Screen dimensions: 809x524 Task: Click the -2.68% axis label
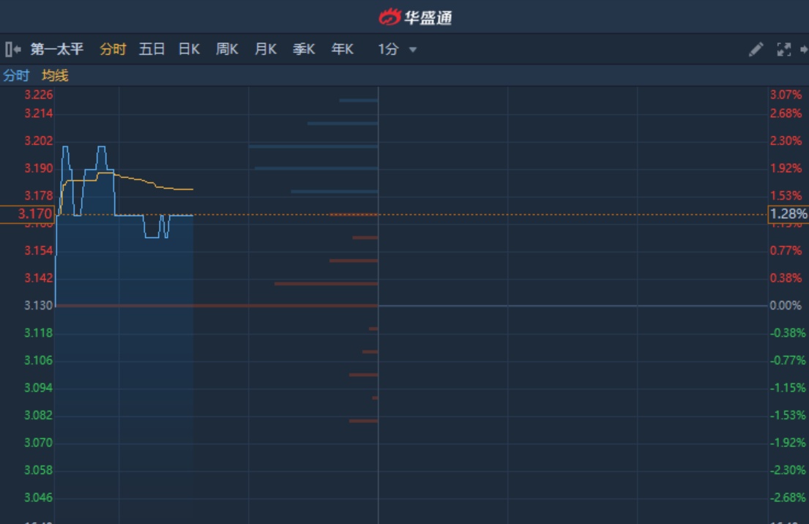pyautogui.click(x=787, y=498)
